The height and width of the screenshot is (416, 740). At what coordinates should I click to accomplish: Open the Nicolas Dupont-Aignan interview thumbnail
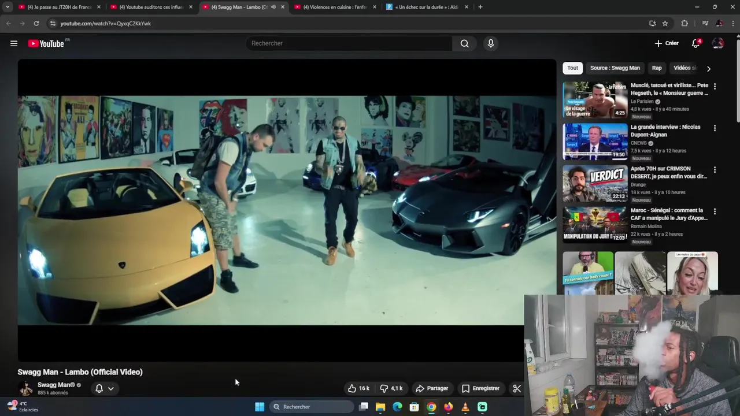click(x=595, y=142)
